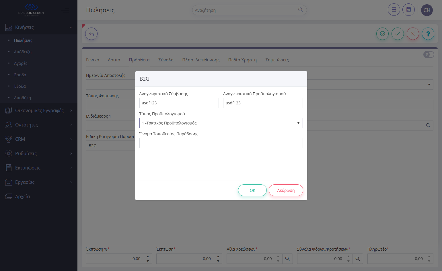Open the calendar icon in header
Image resolution: width=442 pixels, height=271 pixels.
[x=408, y=10]
